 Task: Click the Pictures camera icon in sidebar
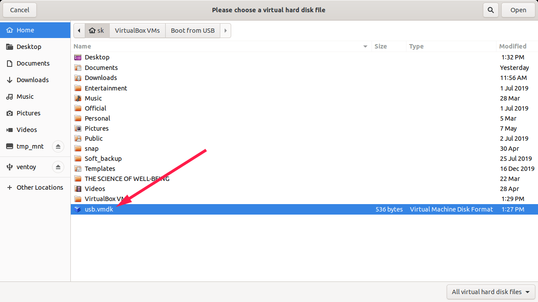coord(10,113)
